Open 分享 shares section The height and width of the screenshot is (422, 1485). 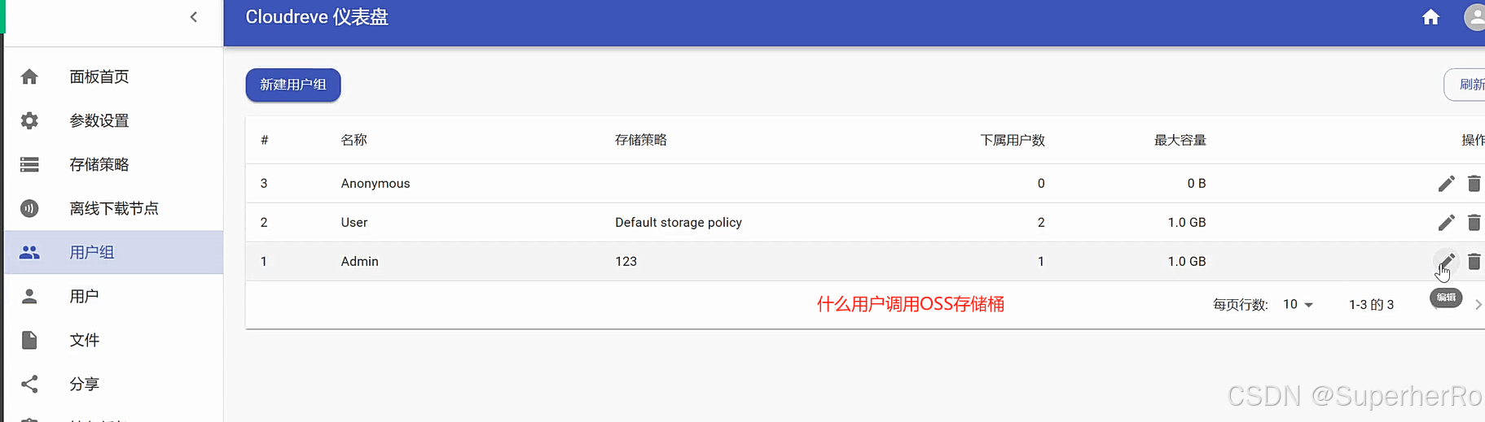coord(84,384)
